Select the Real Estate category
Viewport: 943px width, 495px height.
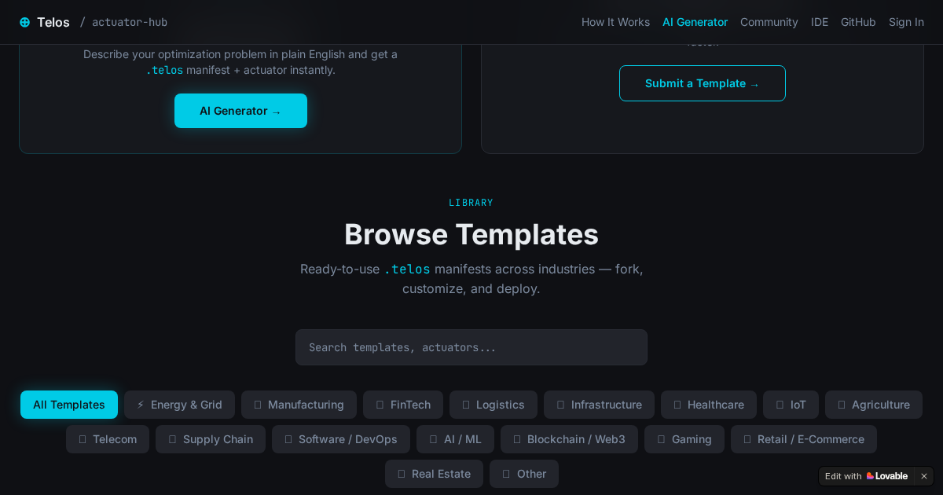[434, 474]
